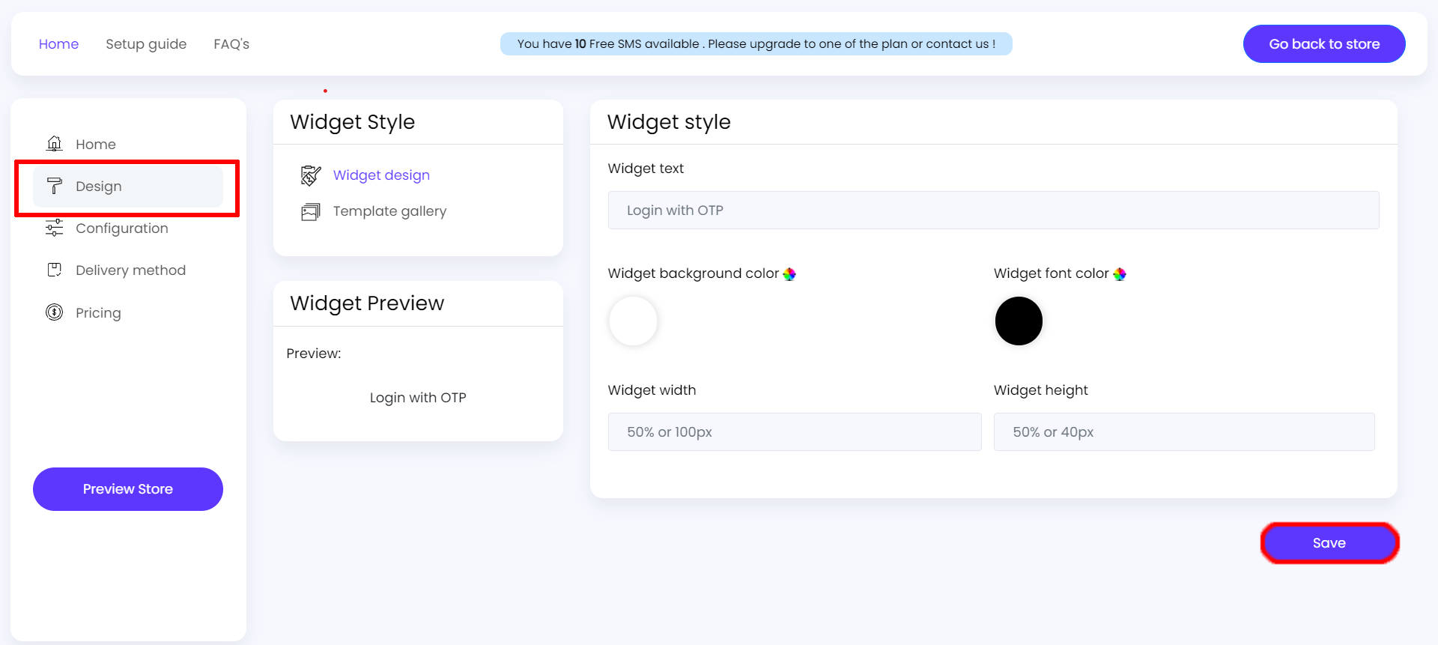Go to Home in top navigation

pyautogui.click(x=58, y=44)
